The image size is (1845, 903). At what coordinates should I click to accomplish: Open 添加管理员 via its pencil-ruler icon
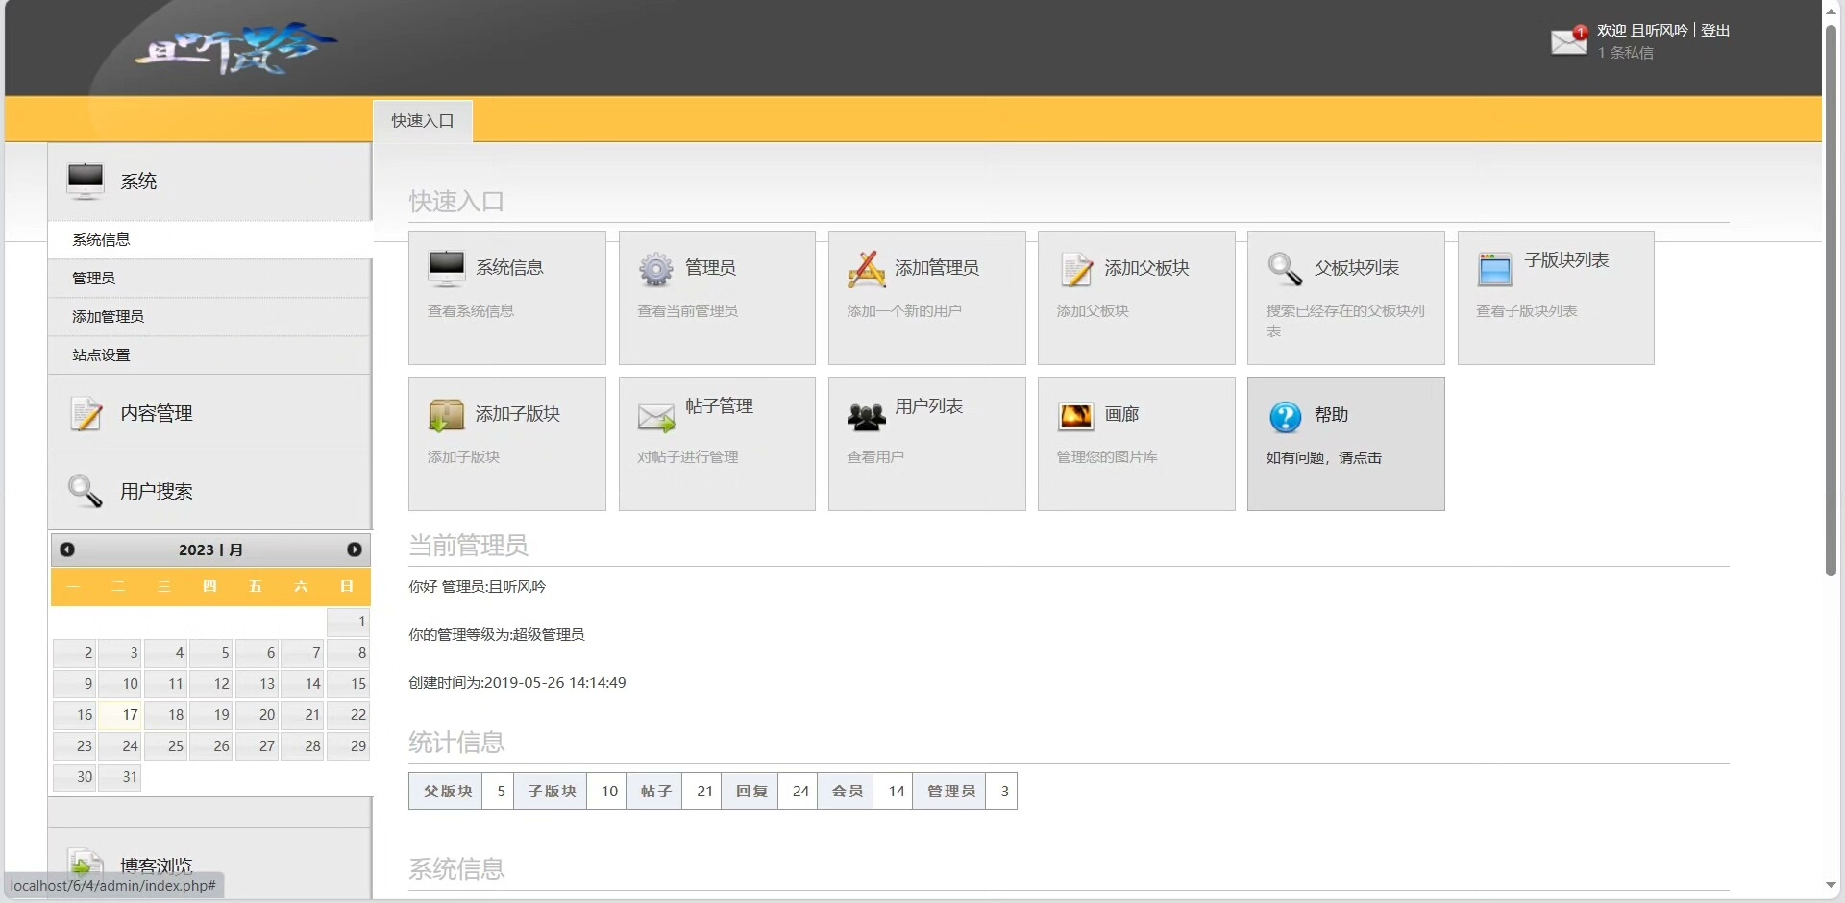coord(866,270)
